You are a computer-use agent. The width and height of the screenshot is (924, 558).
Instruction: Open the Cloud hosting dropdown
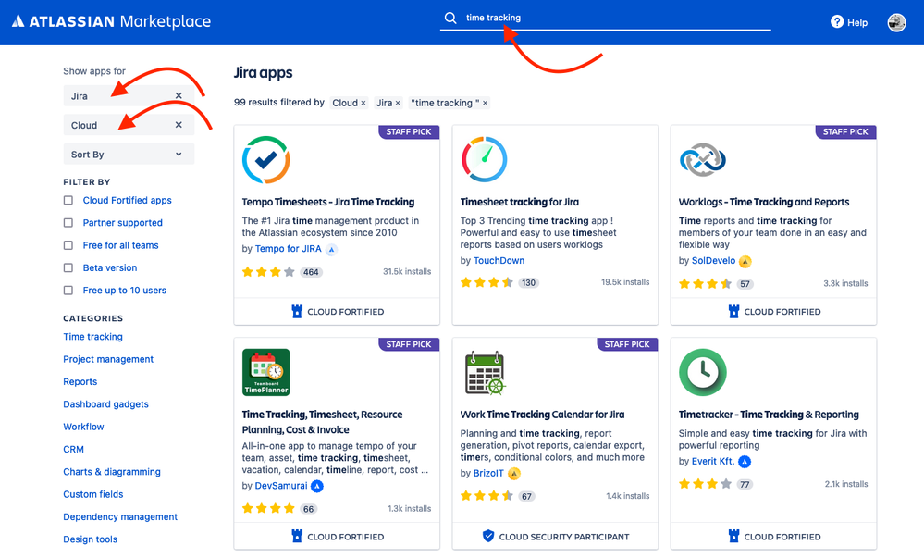[x=129, y=125]
